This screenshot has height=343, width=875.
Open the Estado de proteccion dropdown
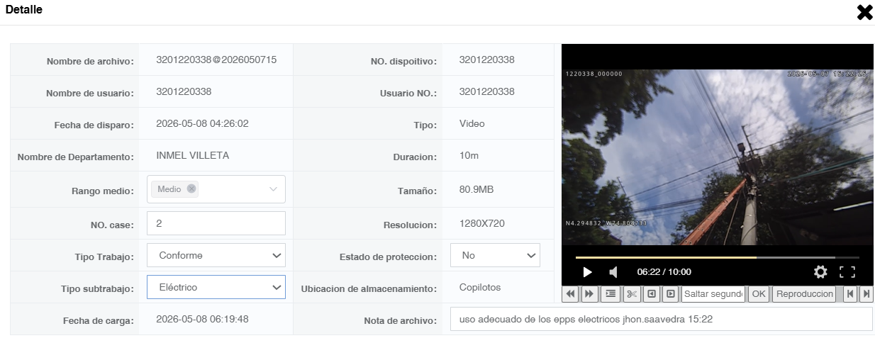tap(495, 255)
